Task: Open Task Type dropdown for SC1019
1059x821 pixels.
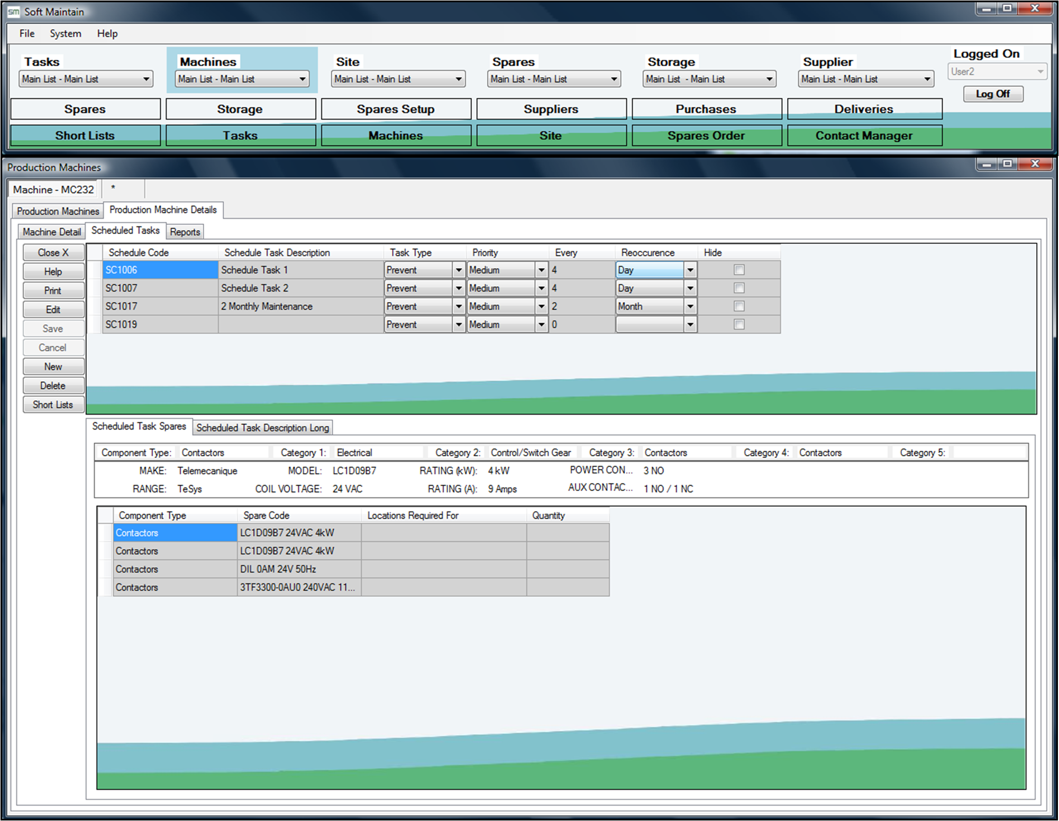Action: (x=459, y=324)
